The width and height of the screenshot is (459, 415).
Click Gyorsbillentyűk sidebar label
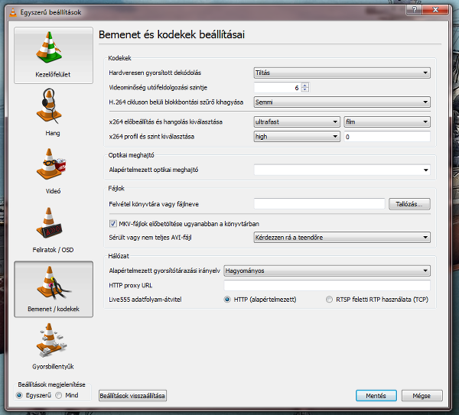click(53, 367)
